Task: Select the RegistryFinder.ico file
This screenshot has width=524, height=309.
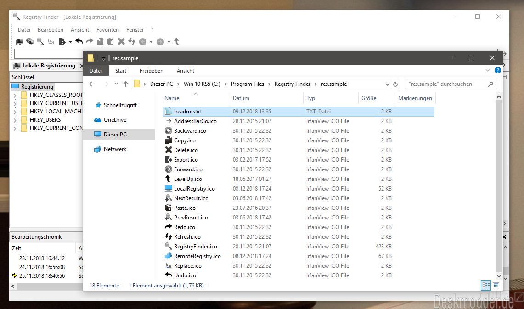Action: pyautogui.click(x=299, y=247)
